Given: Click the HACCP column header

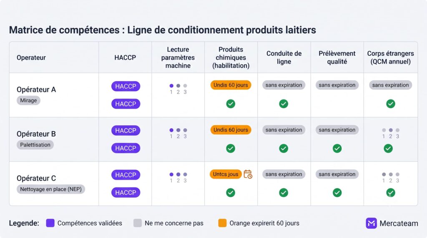Looking at the screenshot, I should [x=125, y=57].
